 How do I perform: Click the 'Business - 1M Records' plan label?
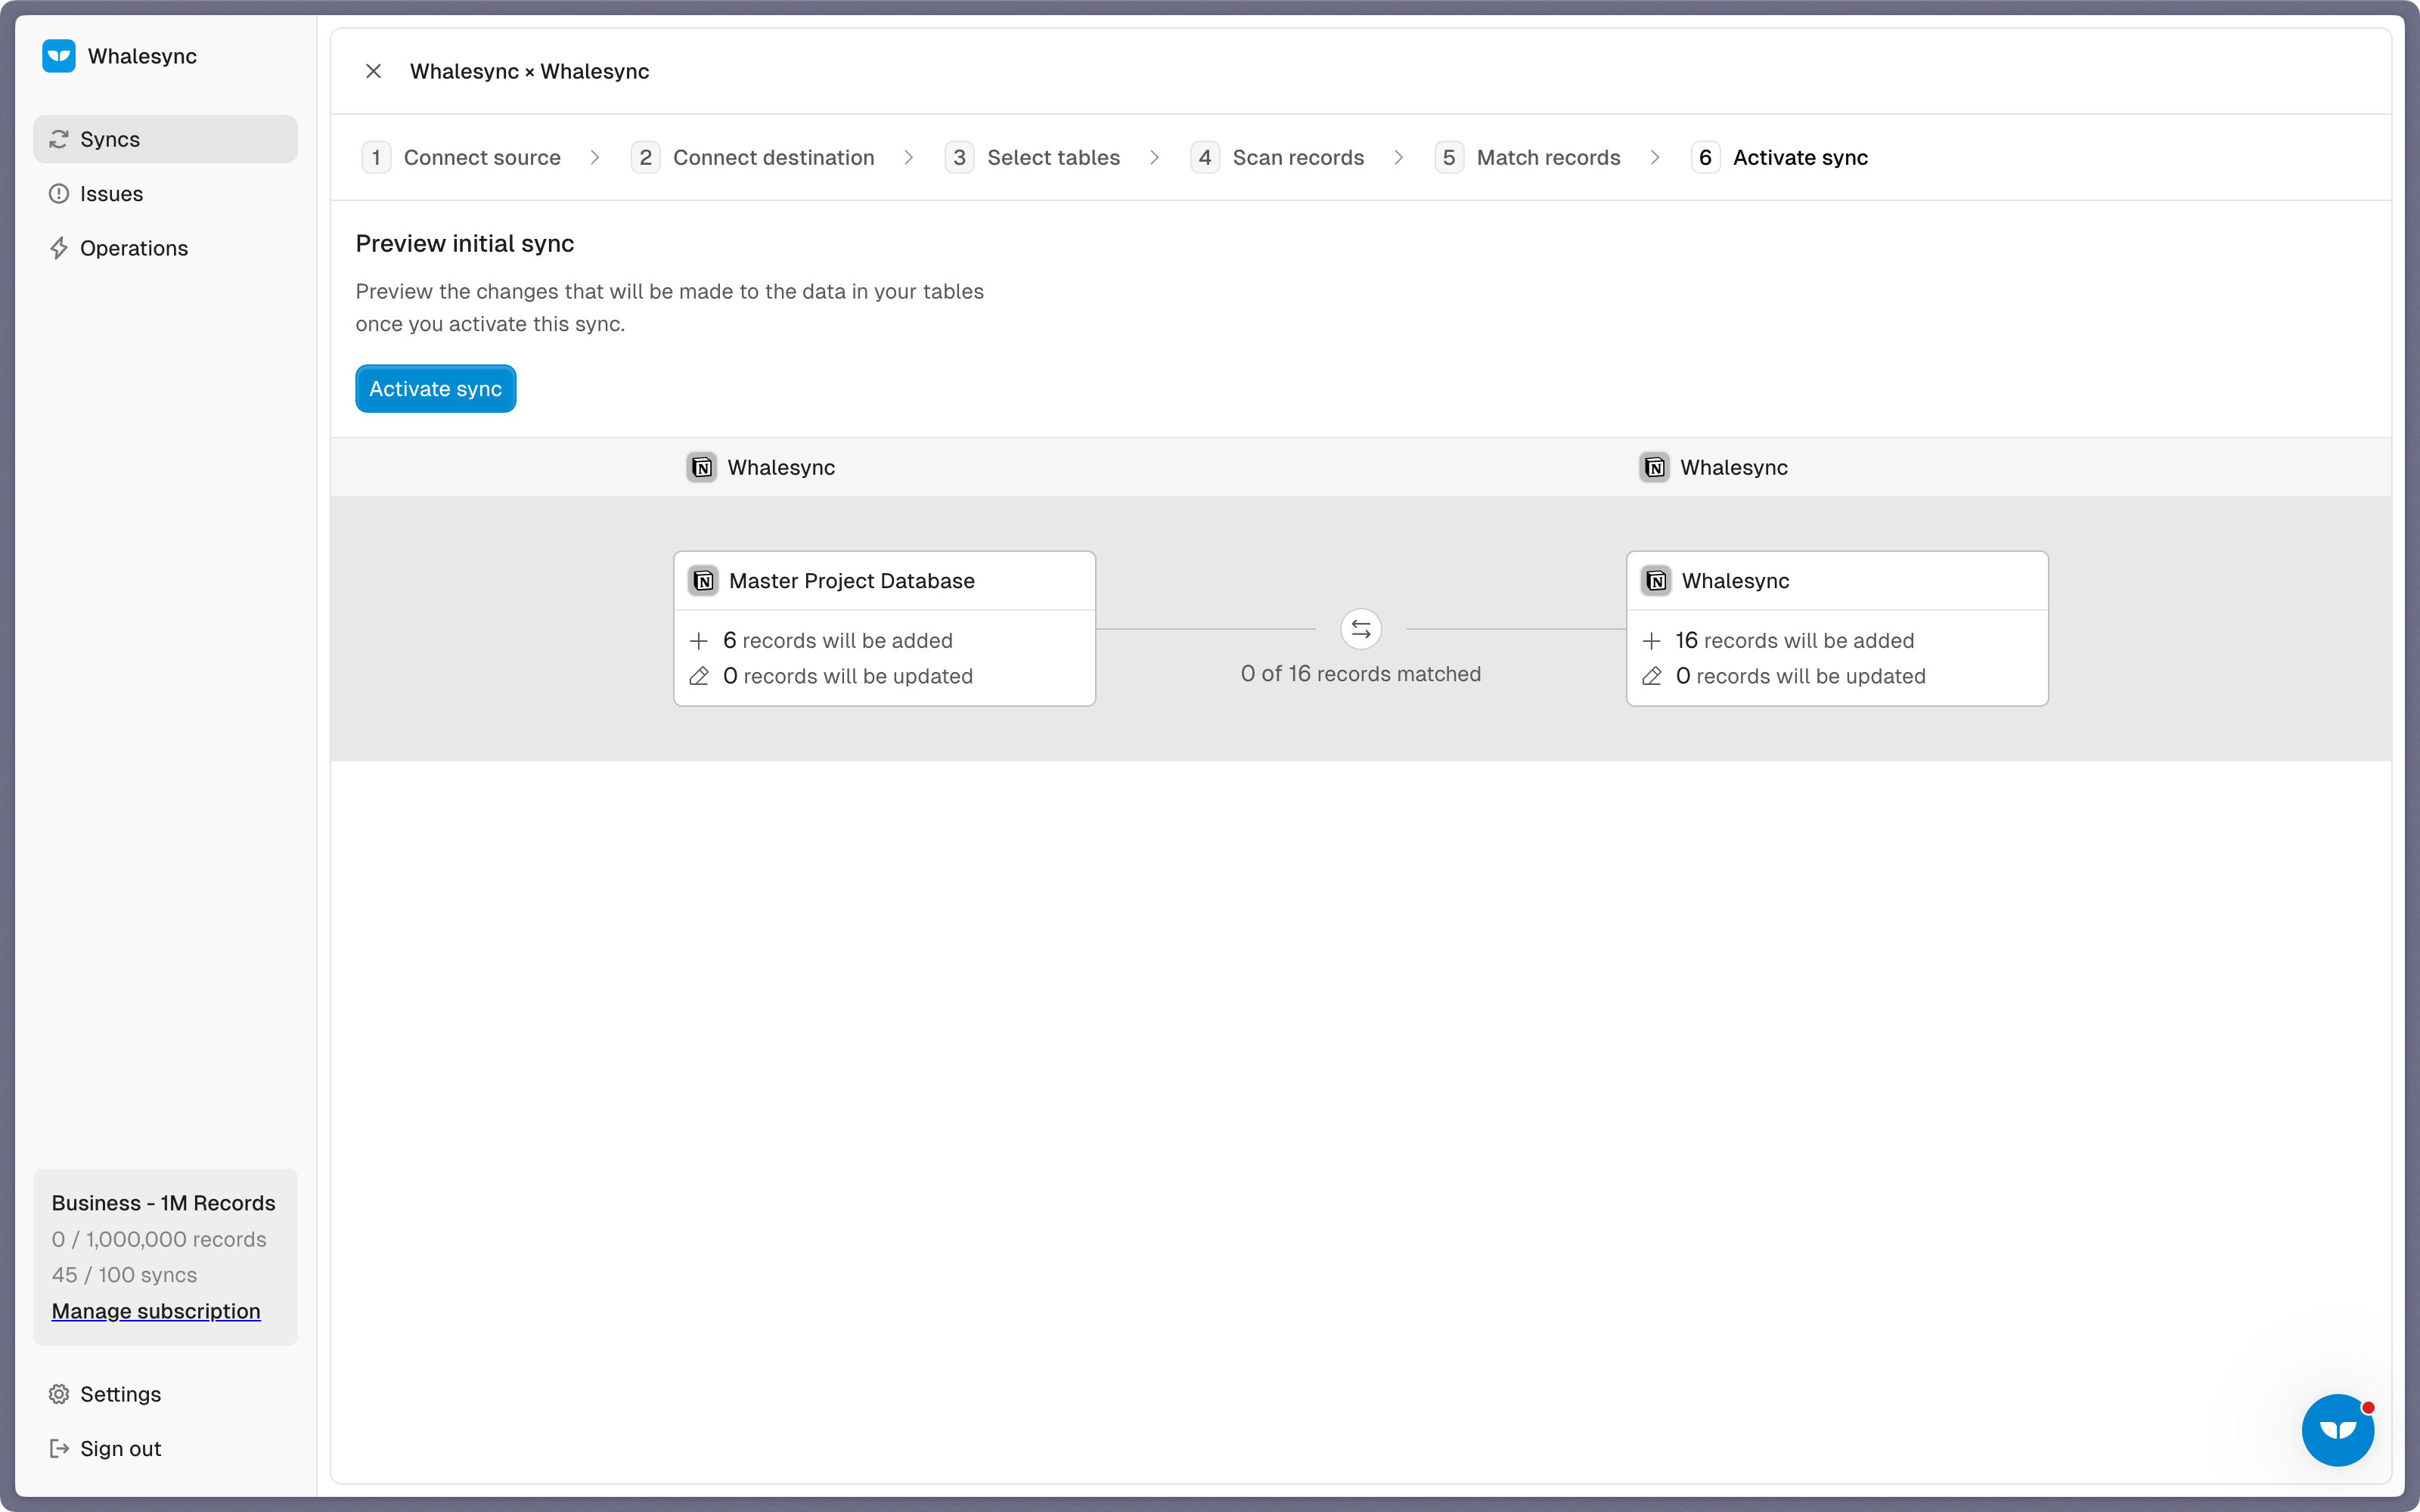163,1203
